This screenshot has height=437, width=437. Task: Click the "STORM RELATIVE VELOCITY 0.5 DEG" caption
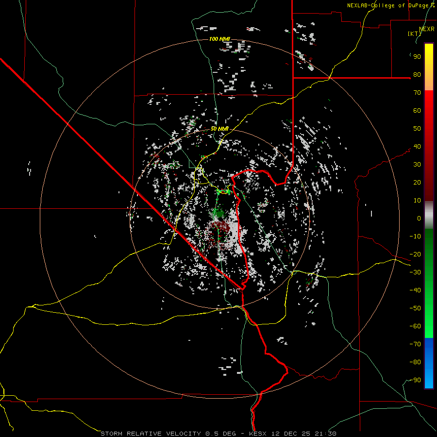click(168, 434)
